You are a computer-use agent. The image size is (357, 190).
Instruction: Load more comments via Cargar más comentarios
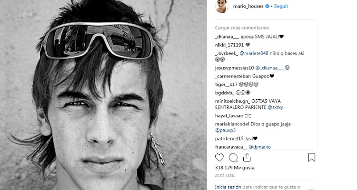(242, 28)
